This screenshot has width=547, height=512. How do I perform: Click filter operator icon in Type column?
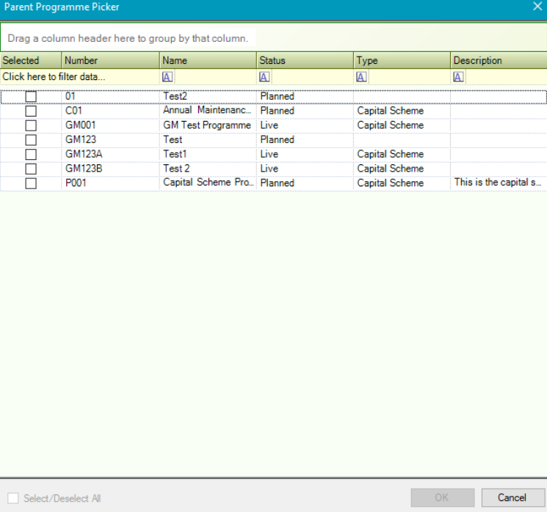[x=362, y=77]
